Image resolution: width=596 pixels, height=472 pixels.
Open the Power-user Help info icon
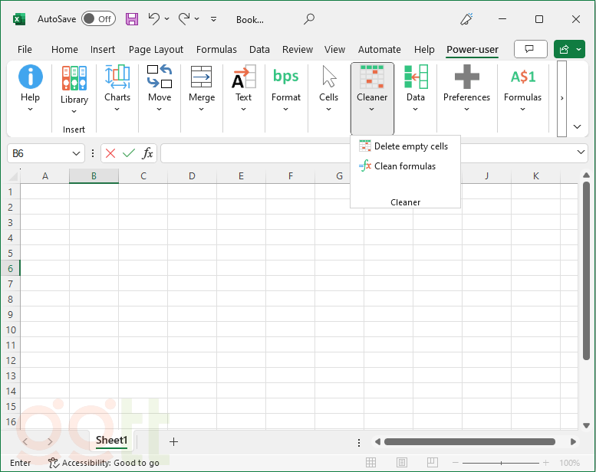31,77
